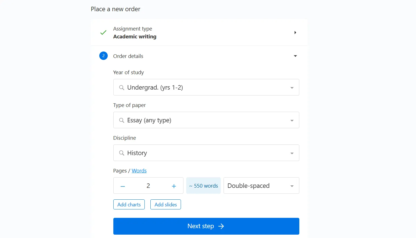Open the Discipline dropdown arrow
Screen dimensions: 416x238
pos(292,153)
